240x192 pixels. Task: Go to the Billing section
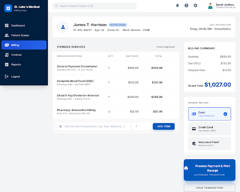click(24, 45)
